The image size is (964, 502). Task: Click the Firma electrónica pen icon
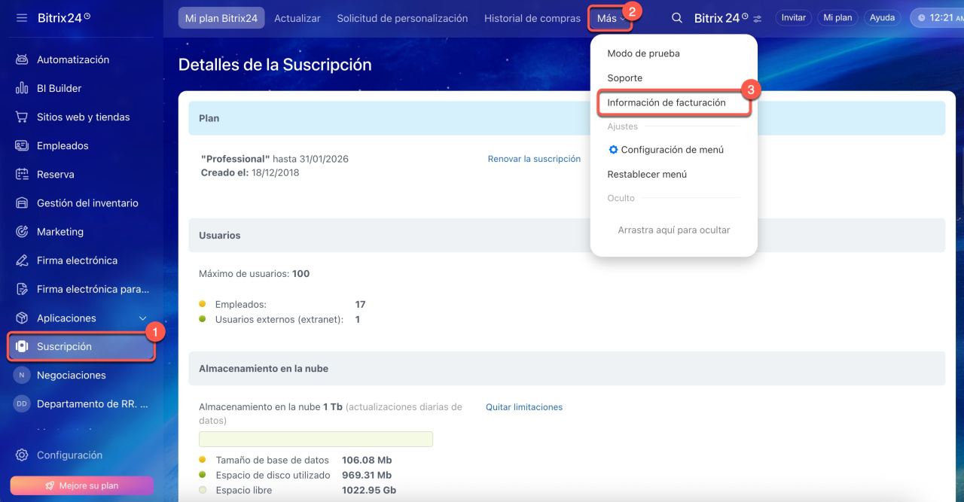[22, 260]
